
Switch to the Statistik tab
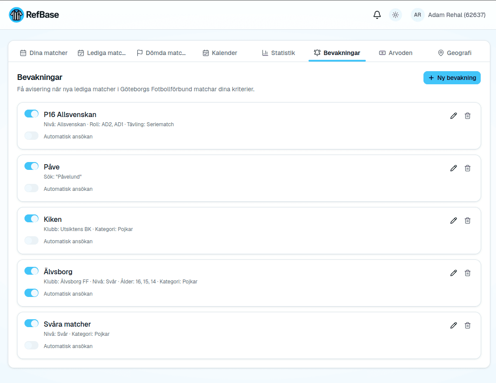point(278,53)
